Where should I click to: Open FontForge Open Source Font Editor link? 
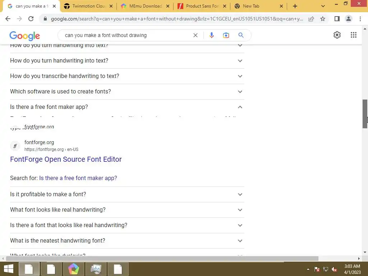(66, 159)
